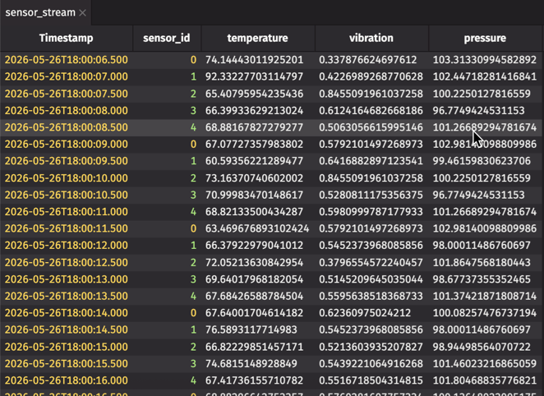This screenshot has width=544, height=396.
Task: Click vibration value 0.5063056615995146
Action: point(371,127)
